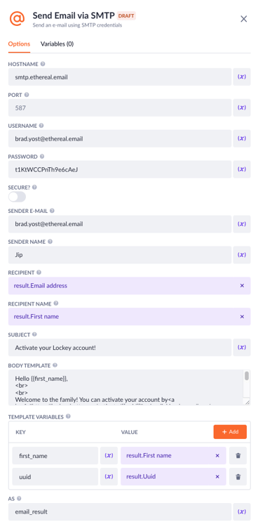The width and height of the screenshot is (258, 529).
Task: Remove result.First name from Recipient Name
Action: 242,317
